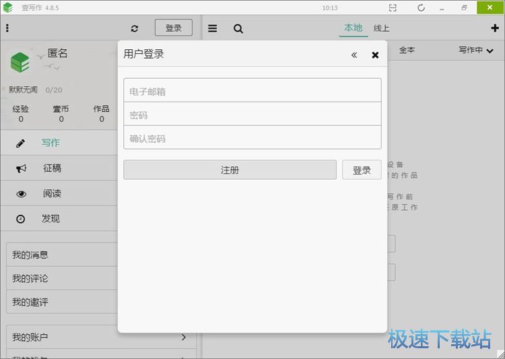Screen dimensions: 505x359
Task: Click the fullscreen icon in title bar
Action: tap(393, 7)
